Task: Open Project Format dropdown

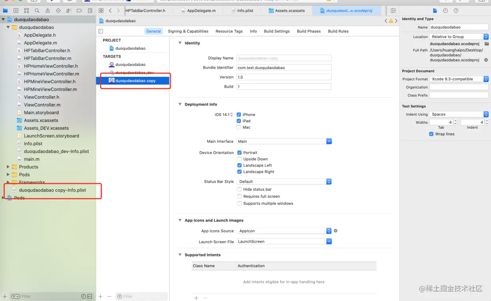Action: [459, 79]
